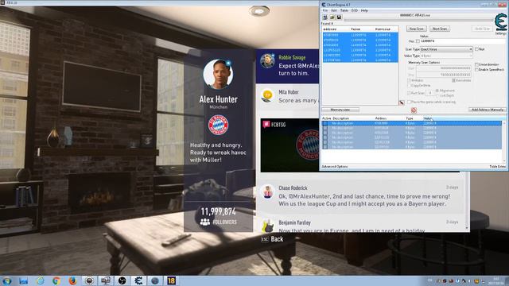Open the Scan Type dropdown
509x286 pixels.
click(x=446, y=49)
